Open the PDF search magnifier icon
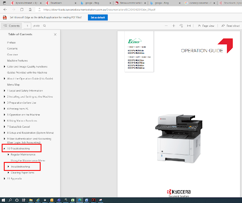Image resolution: width=242 pixels, height=203 pixels. pos(44,26)
